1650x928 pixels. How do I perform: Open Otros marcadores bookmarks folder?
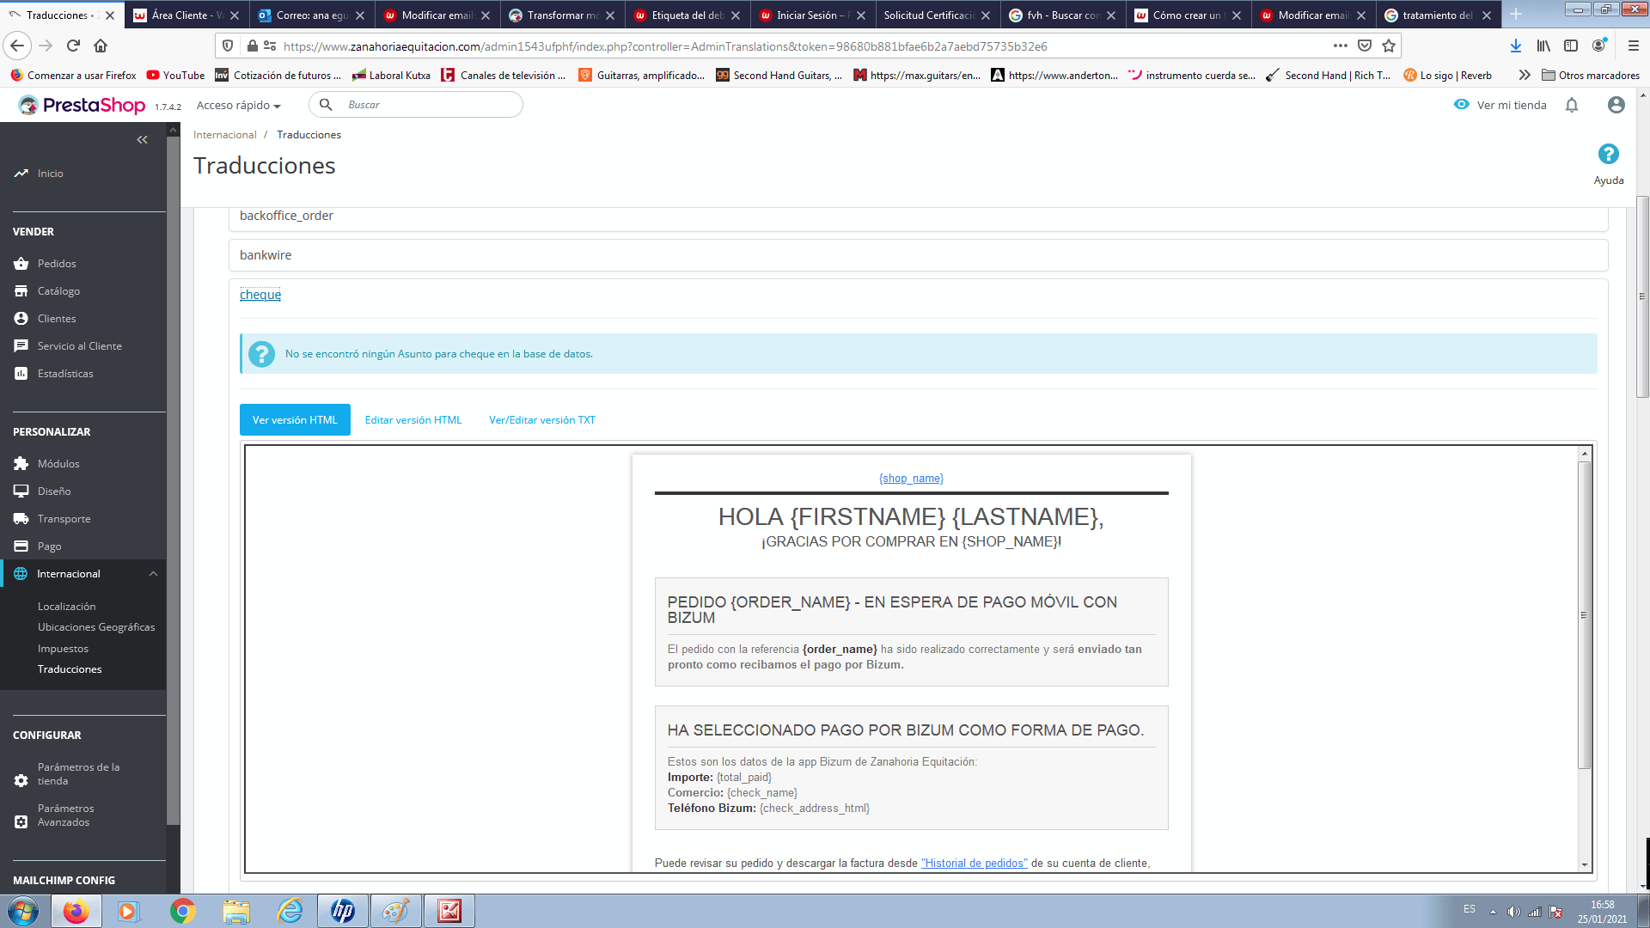click(x=1591, y=75)
